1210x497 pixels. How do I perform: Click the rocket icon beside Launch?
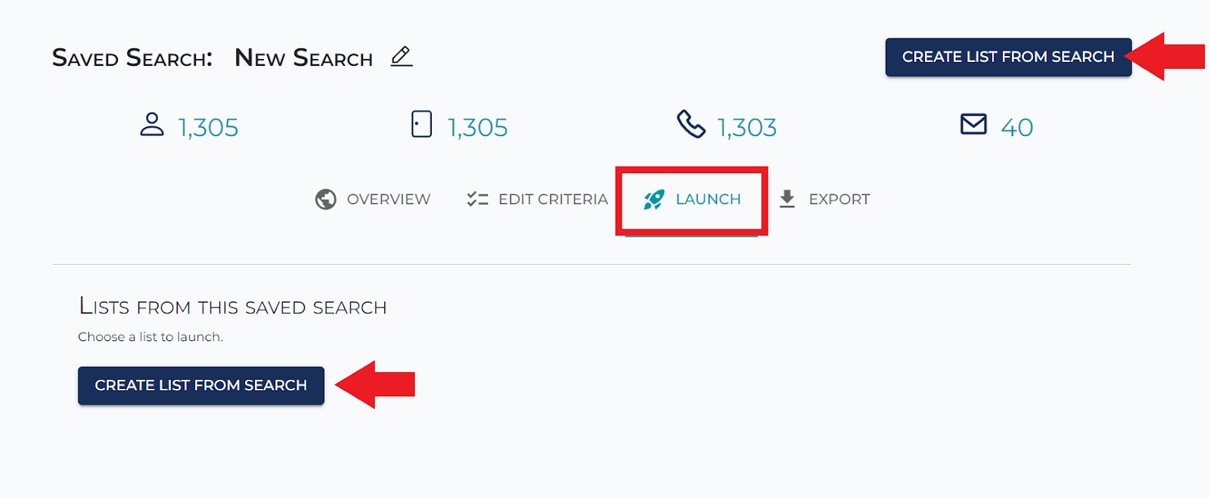tap(654, 199)
